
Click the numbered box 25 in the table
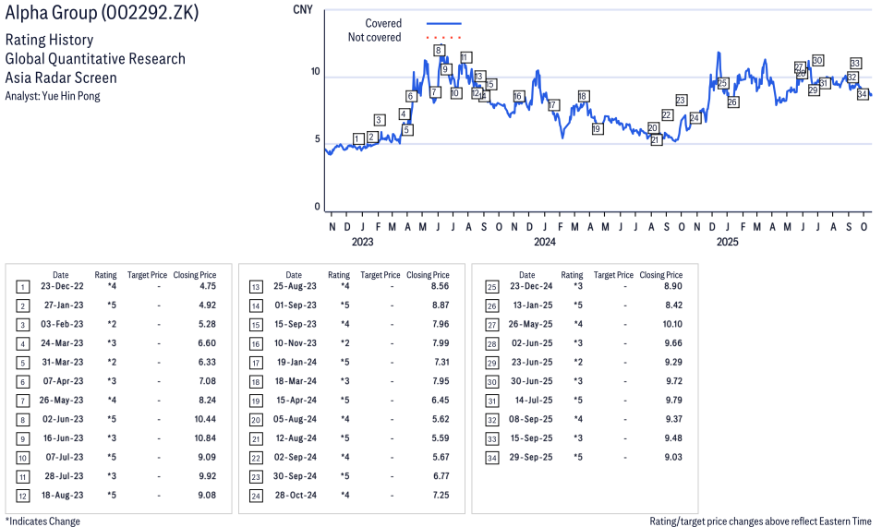(x=489, y=287)
